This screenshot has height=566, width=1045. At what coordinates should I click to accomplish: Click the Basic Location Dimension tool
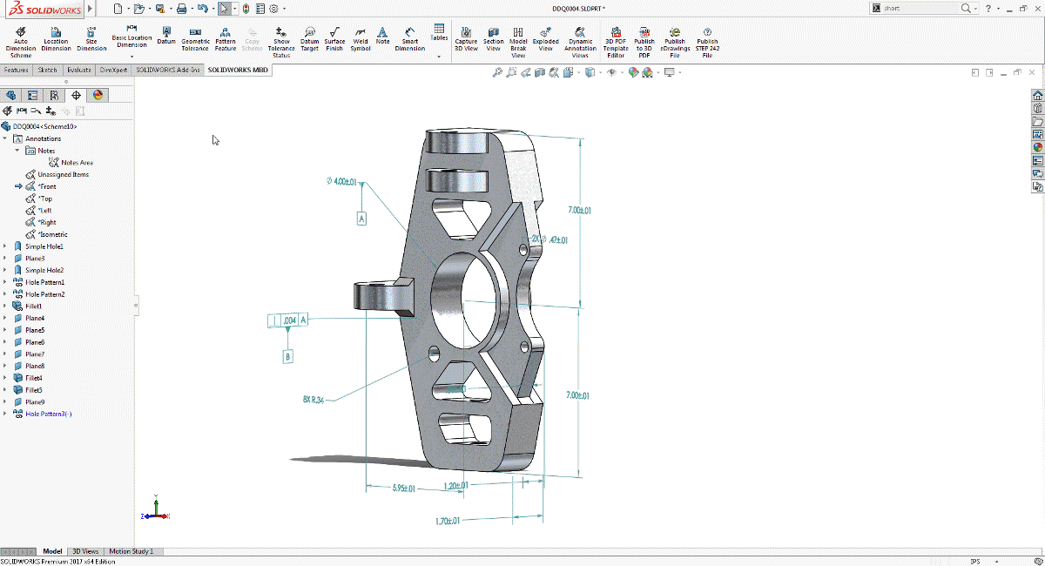[131, 37]
